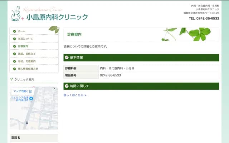Image resolution: width=229 pixels, height=143 pixels.
Task: Open 当院について in the sidebar
Action: [25, 39]
